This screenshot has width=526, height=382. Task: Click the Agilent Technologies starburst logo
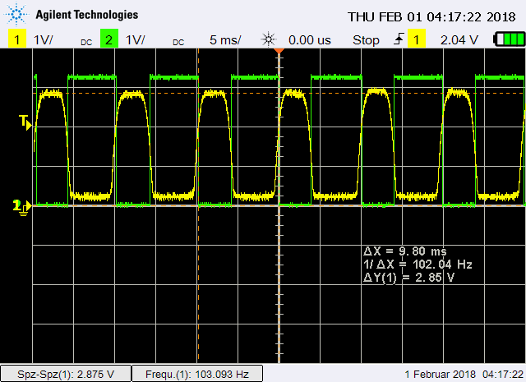coord(16,14)
